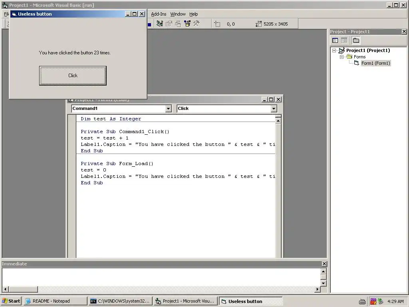Select Form1 (Form1) in project tree
The height and width of the screenshot is (307, 409).
[375, 63]
